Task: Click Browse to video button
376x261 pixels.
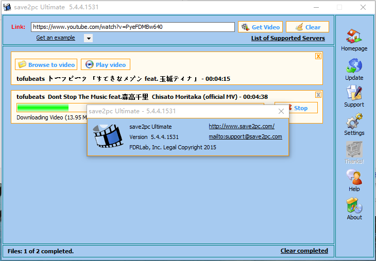Action: click(x=46, y=64)
